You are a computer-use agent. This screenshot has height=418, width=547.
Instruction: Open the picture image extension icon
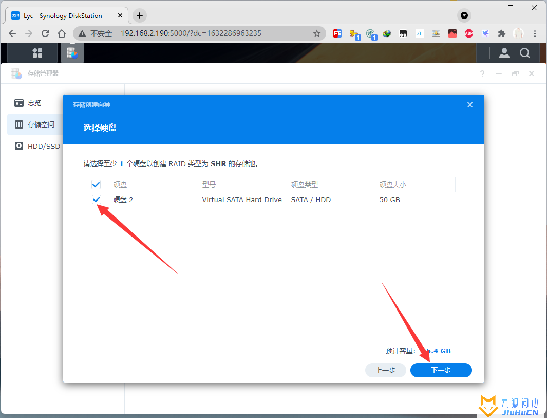(x=436, y=33)
